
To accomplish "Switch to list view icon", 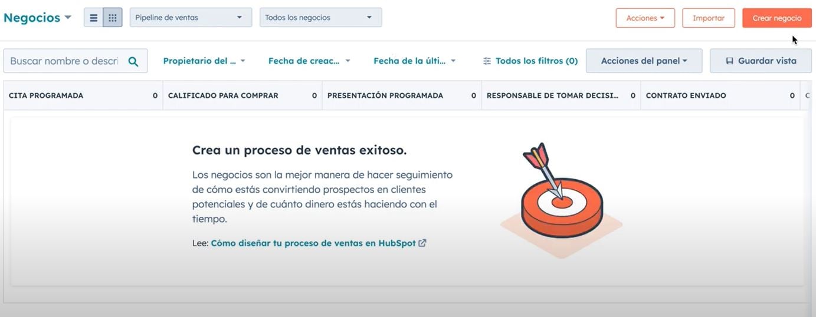I will pos(94,18).
